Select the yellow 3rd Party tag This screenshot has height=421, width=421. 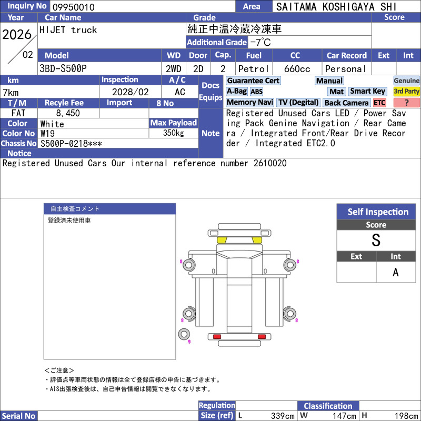[406, 91]
